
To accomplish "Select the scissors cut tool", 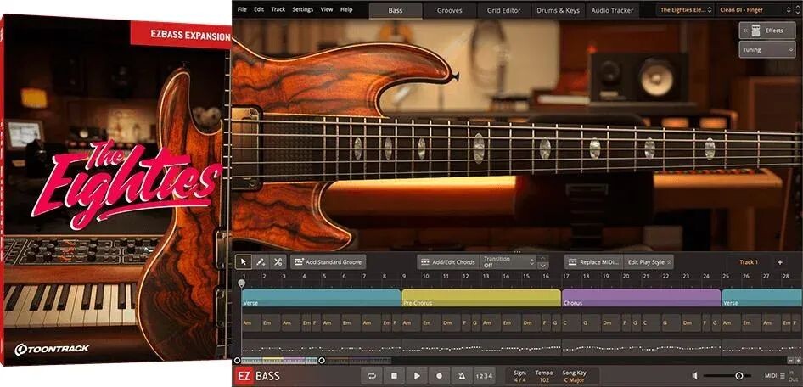I will tap(278, 262).
